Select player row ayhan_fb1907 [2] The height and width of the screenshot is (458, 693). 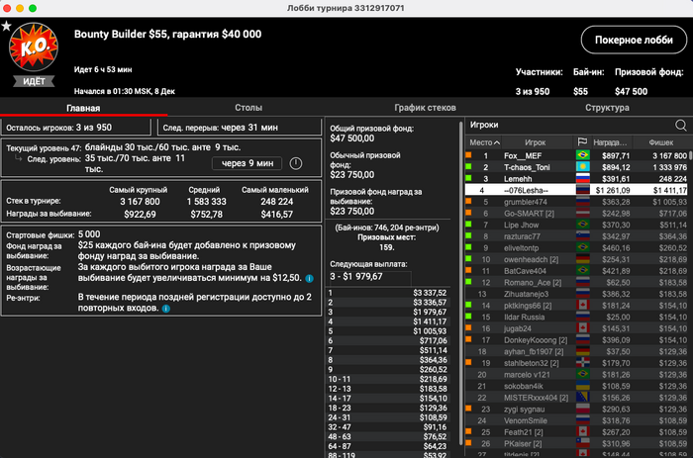(x=576, y=351)
